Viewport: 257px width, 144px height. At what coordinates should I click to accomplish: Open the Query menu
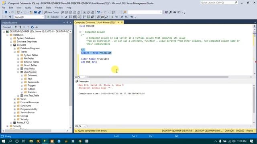pos(28,8)
